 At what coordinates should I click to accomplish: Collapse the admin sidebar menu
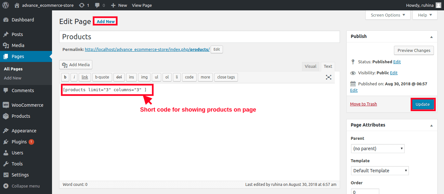[25, 186]
